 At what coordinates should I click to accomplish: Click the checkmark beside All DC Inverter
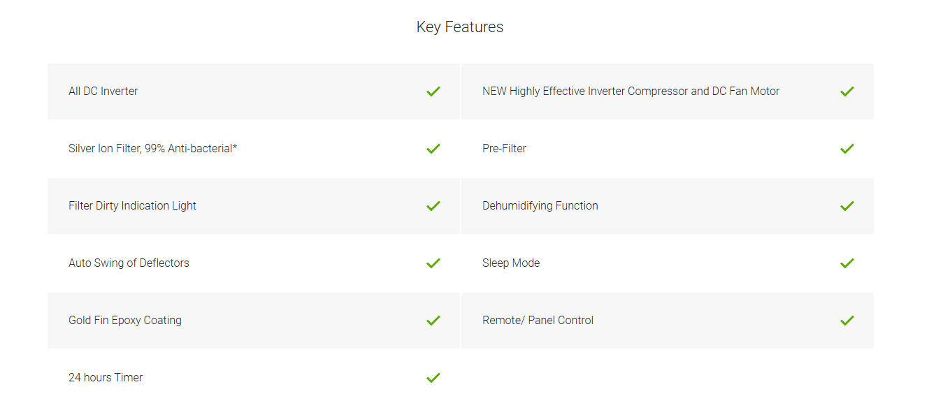[x=433, y=92]
